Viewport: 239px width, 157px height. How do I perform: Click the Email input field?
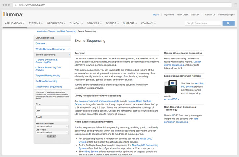click(52, 120)
